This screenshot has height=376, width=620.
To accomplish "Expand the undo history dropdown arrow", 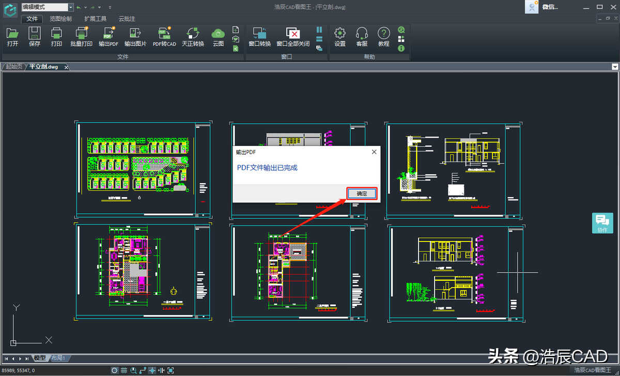I will point(85,8).
